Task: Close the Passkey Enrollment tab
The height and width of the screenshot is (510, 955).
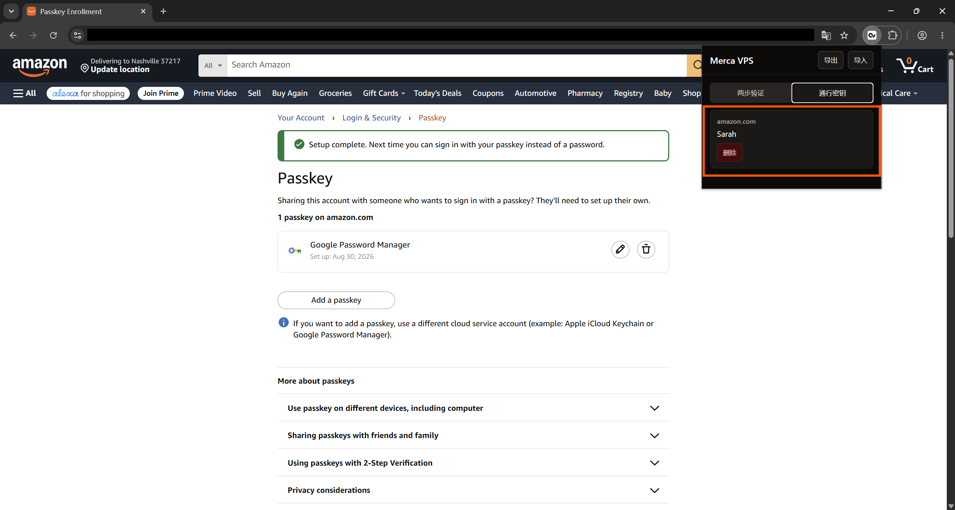Action: click(x=143, y=11)
